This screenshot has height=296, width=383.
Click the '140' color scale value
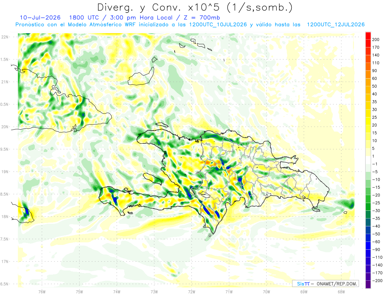(x=376, y=55)
